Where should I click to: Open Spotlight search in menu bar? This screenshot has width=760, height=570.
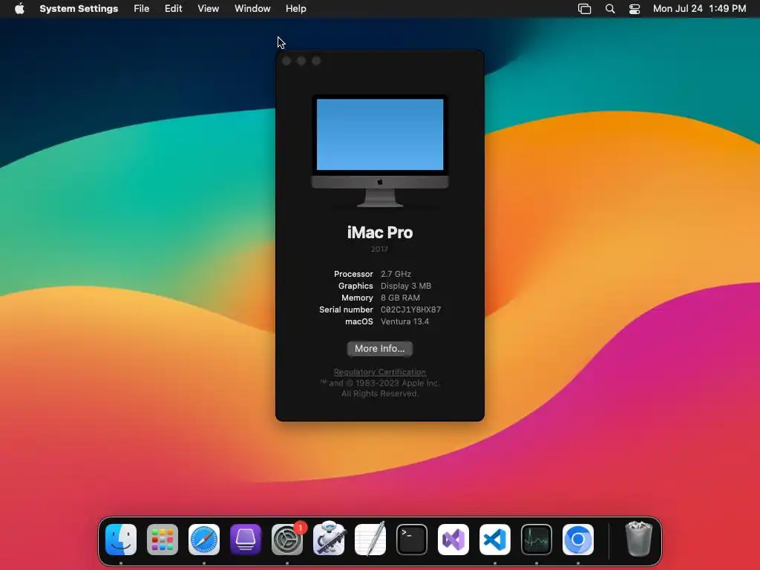pos(610,9)
